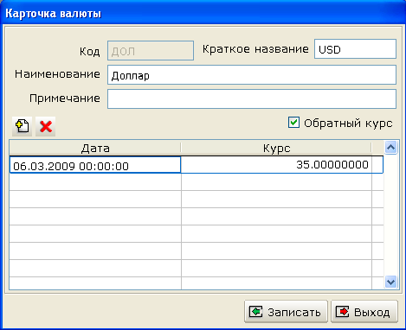Select the date cell 06.03.2009 00:00:00
The image size is (406, 330).
point(95,165)
